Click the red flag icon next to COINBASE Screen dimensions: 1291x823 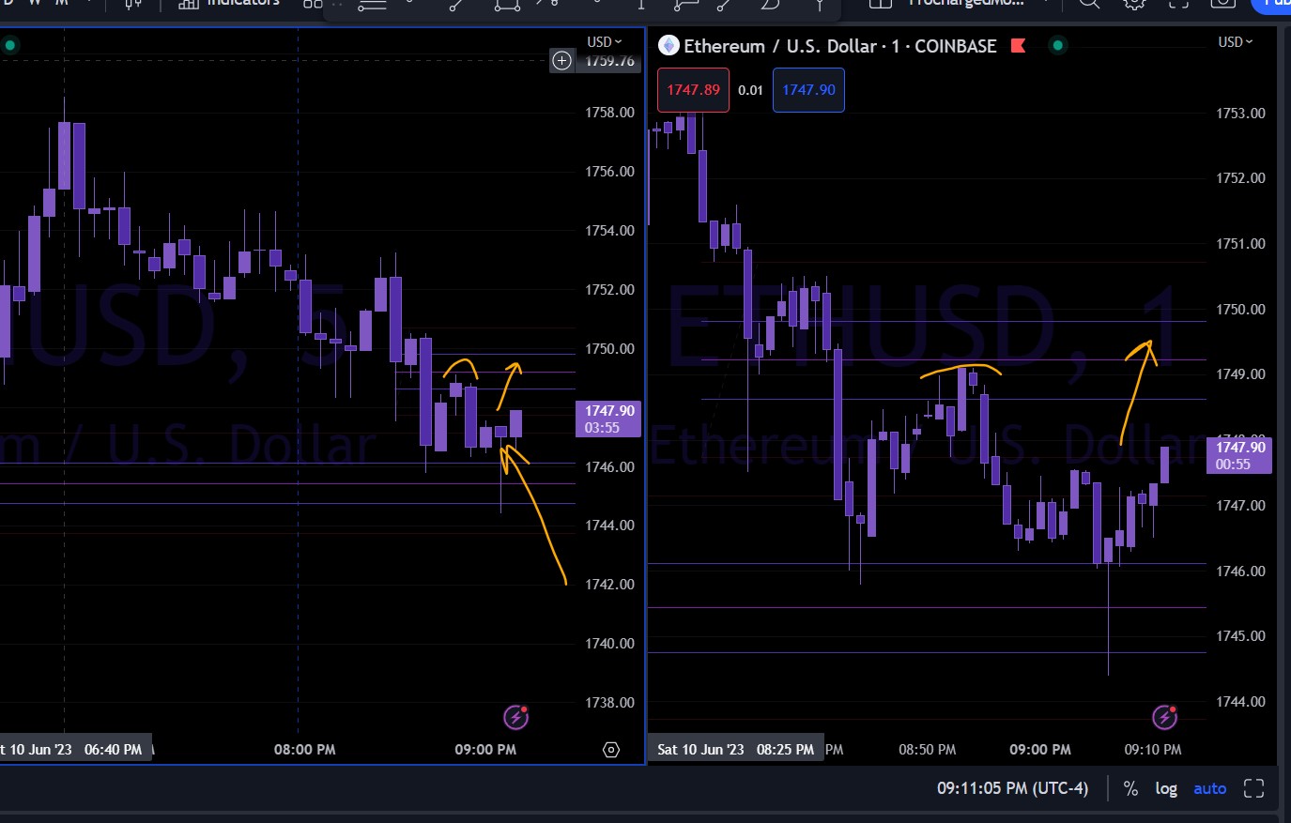pos(1018,45)
